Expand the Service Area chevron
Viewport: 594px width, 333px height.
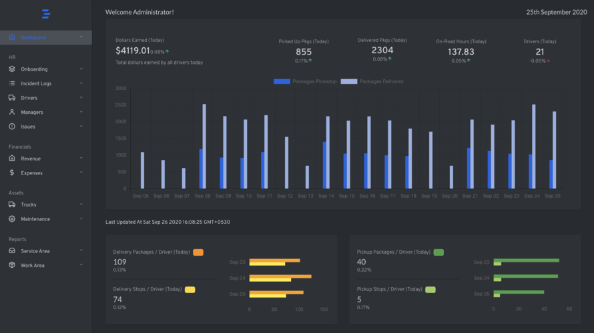coord(81,250)
